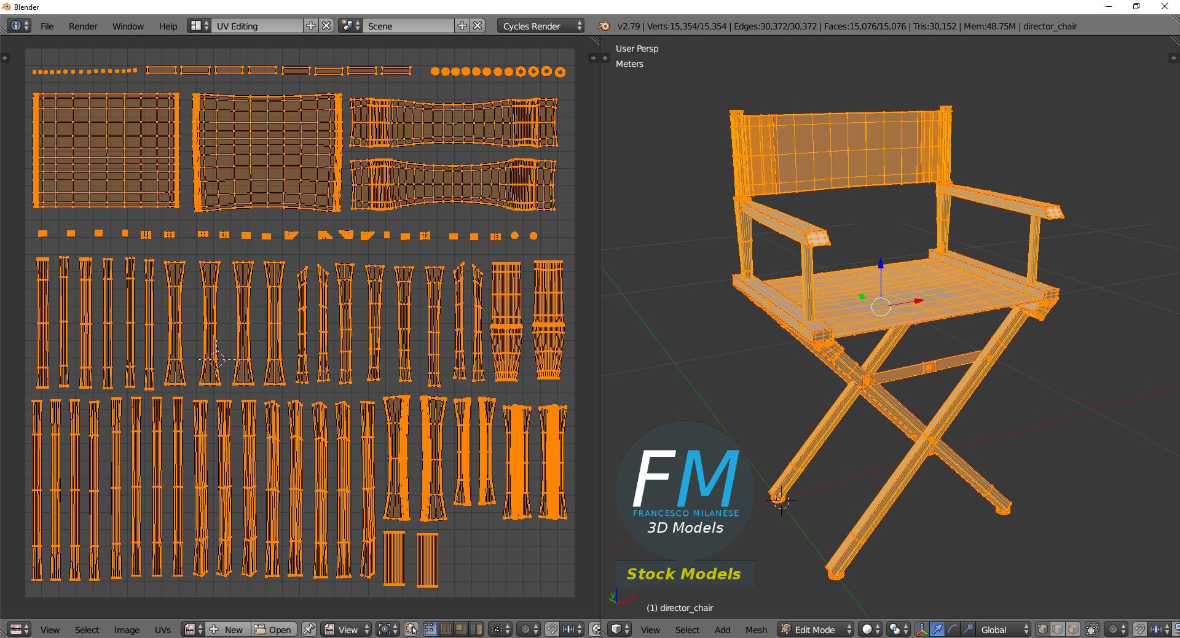Viewport: 1180px width, 638px height.
Task: Open the proportional editing falloff icon
Action: [1113, 629]
